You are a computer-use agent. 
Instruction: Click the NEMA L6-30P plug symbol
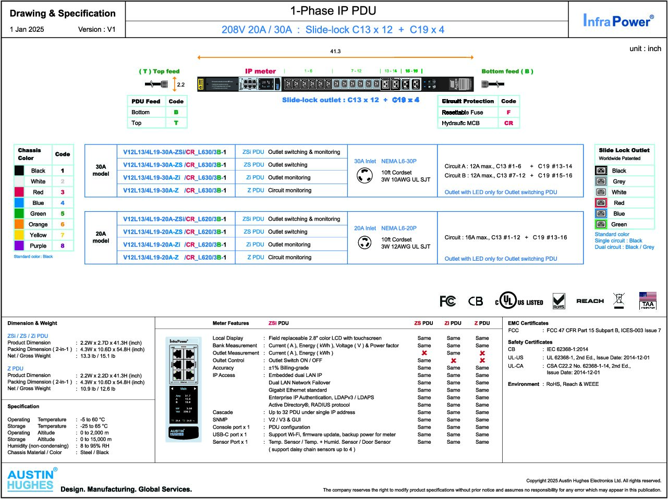pyautogui.click(x=365, y=176)
